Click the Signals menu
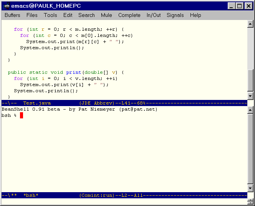Screen dimensions: 255x206 [x=175, y=15]
